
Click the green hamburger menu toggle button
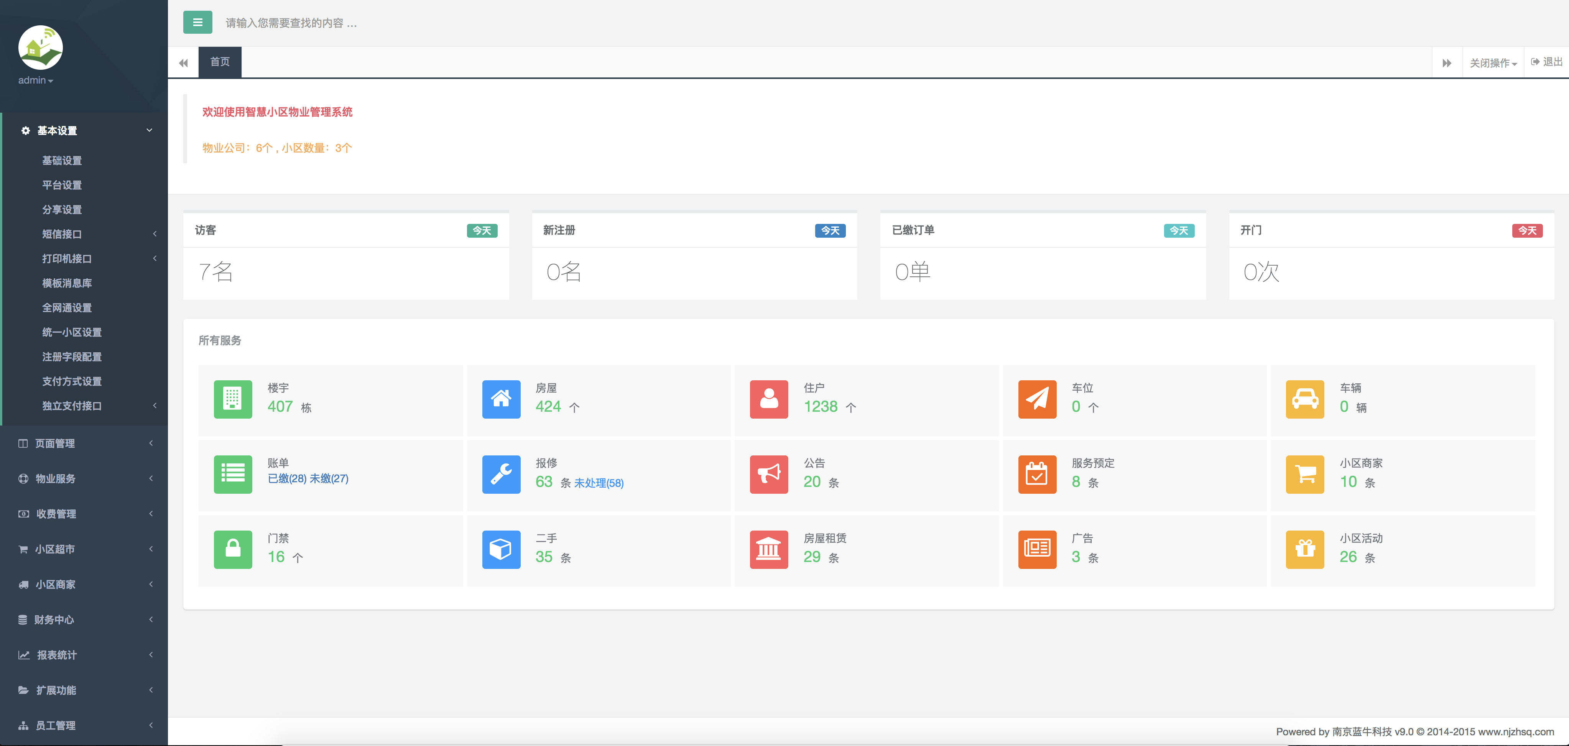pyautogui.click(x=197, y=23)
